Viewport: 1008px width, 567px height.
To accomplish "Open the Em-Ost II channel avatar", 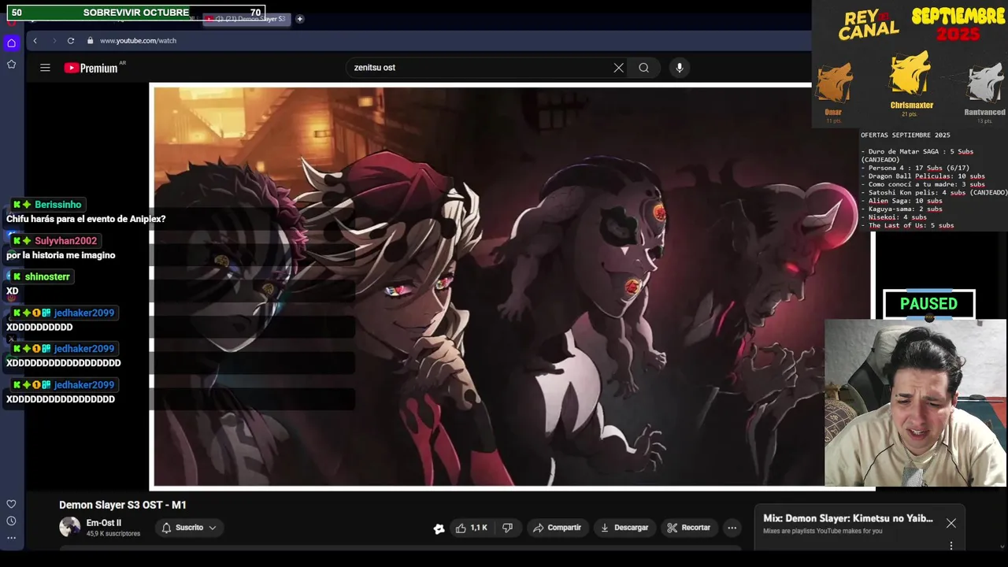I will pos(69,527).
